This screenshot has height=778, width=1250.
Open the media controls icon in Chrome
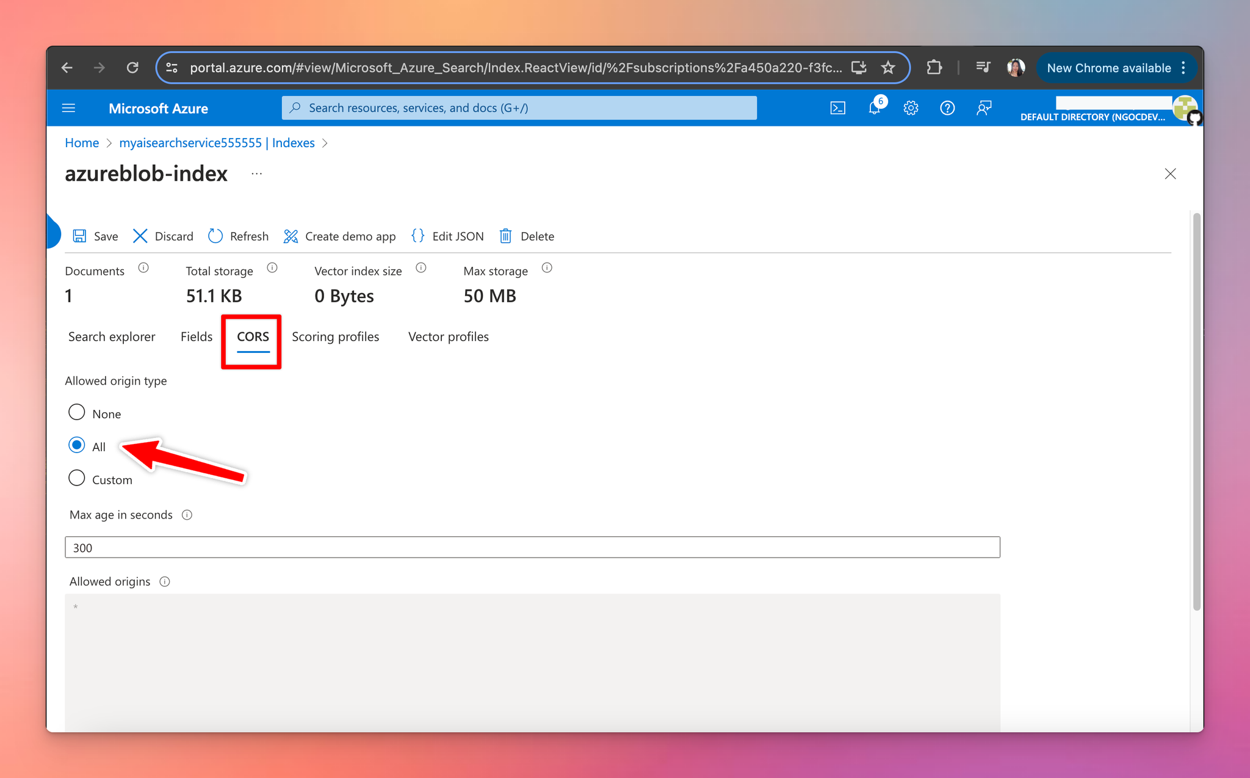tap(983, 68)
